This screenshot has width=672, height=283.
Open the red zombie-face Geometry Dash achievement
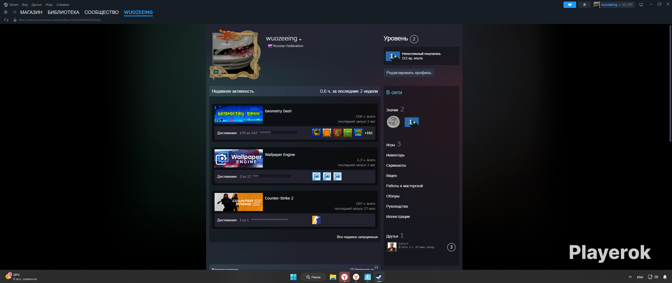337,133
